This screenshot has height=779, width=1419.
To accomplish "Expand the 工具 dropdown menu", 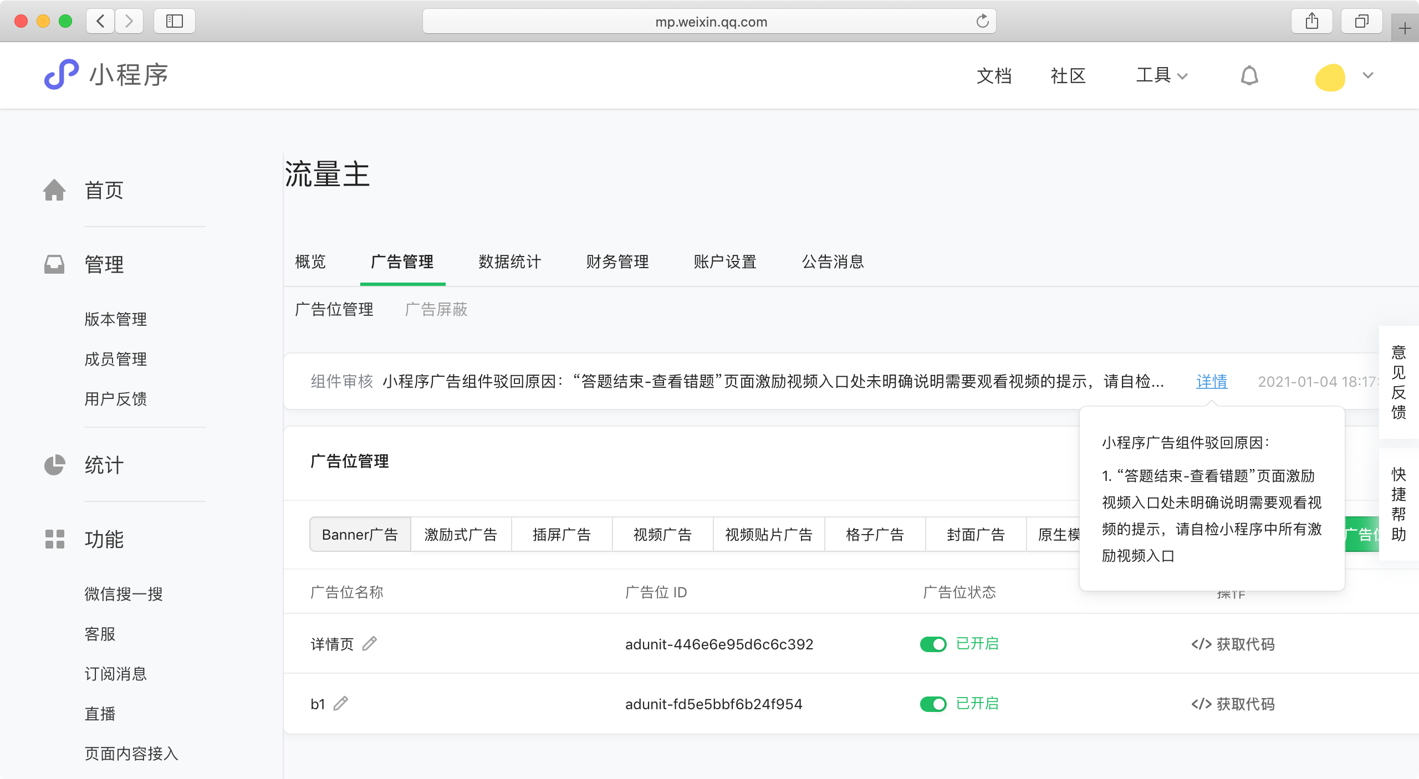I will [x=1162, y=75].
